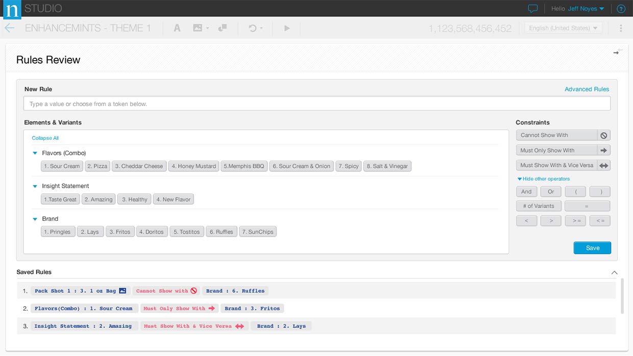Click the Or operator button

551,192
